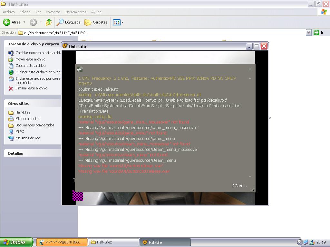This screenshot has height=247, width=330.
Task: Click the Windows flag logo icon
Action: tap(324, 12)
